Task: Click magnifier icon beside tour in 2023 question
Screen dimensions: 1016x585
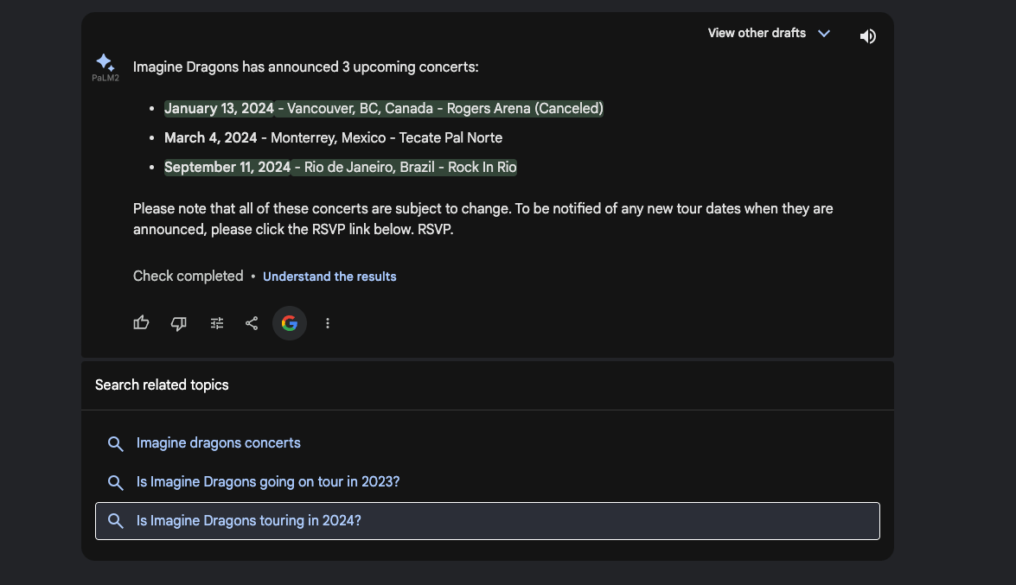Action: [115, 483]
